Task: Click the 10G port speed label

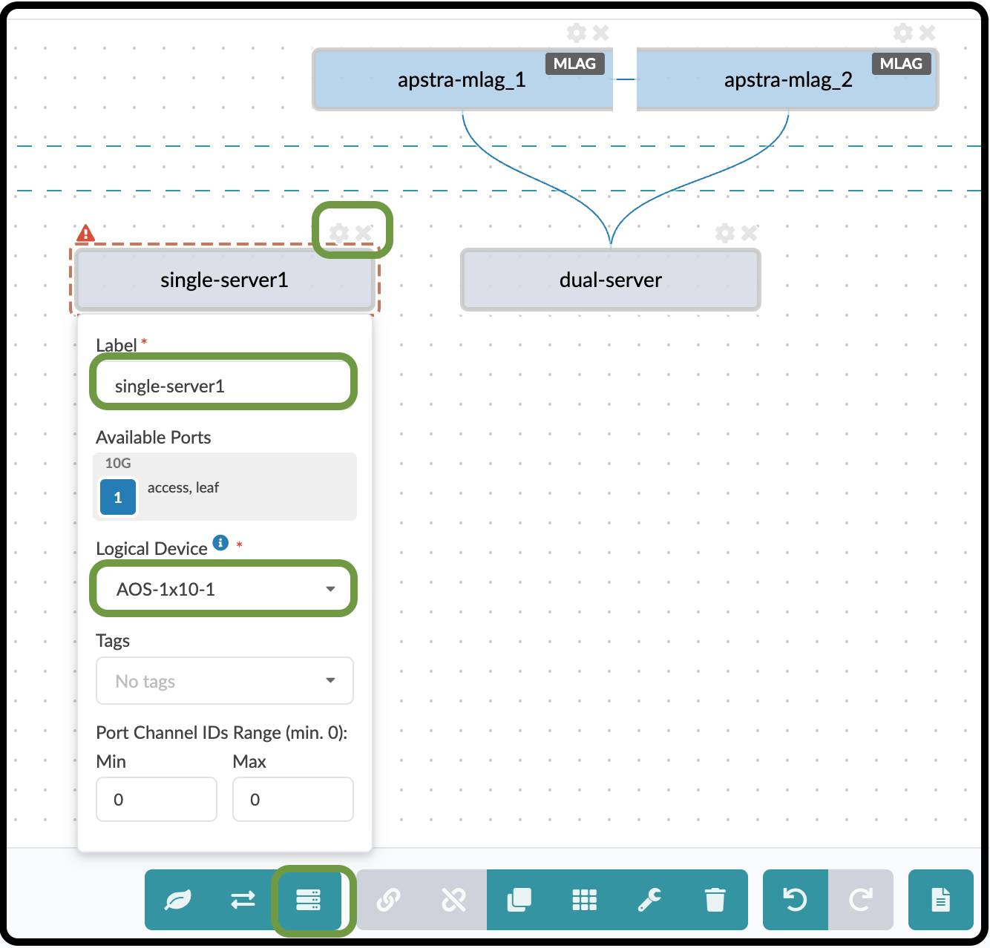Action: tap(118, 463)
